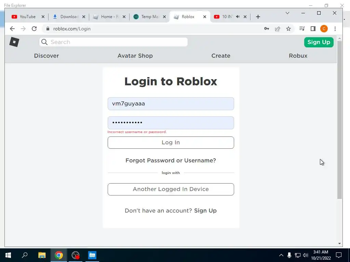This screenshot has height=262, width=350.
Task: Click the microphone tray icon
Action: tap(289, 255)
